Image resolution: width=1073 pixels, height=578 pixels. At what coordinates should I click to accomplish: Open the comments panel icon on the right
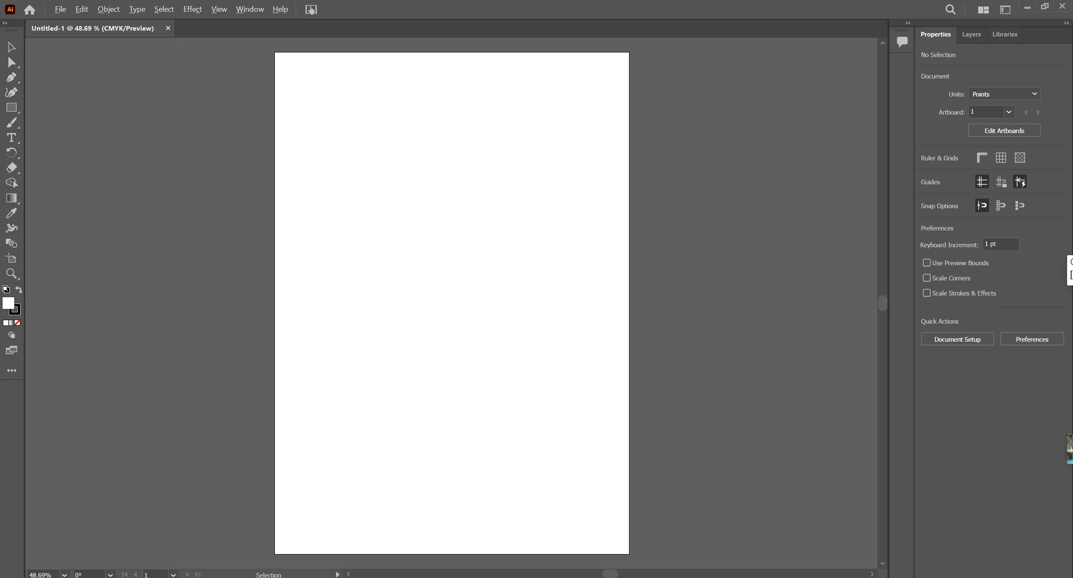click(x=901, y=42)
